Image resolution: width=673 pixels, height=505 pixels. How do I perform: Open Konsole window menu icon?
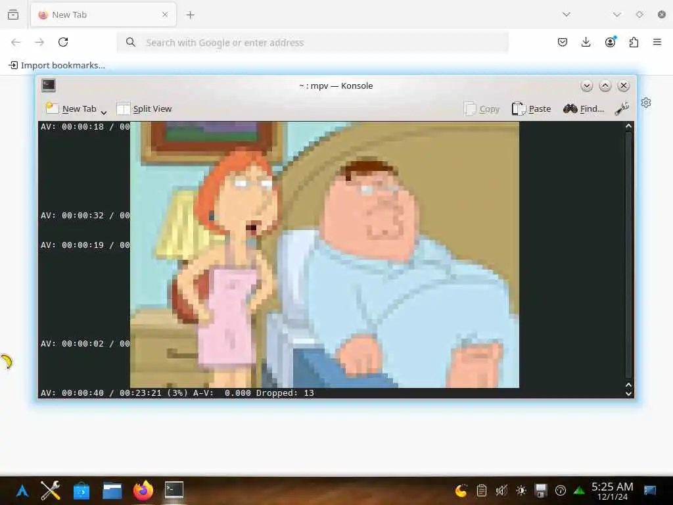pos(49,85)
